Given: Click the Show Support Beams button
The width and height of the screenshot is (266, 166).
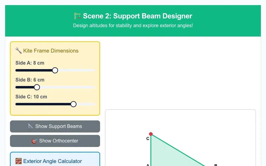Looking at the screenshot, I should [x=55, y=126].
